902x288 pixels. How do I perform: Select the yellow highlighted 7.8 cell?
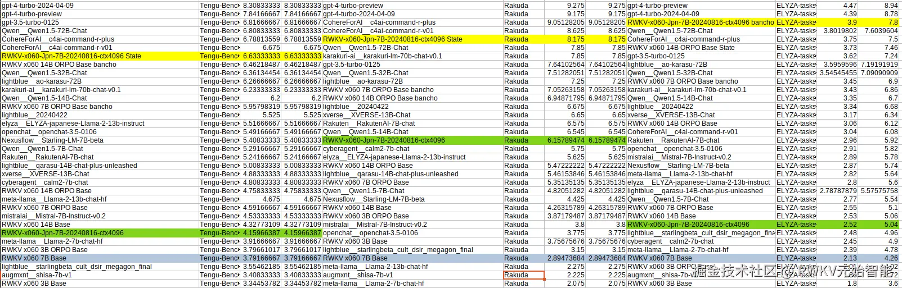pos(878,22)
